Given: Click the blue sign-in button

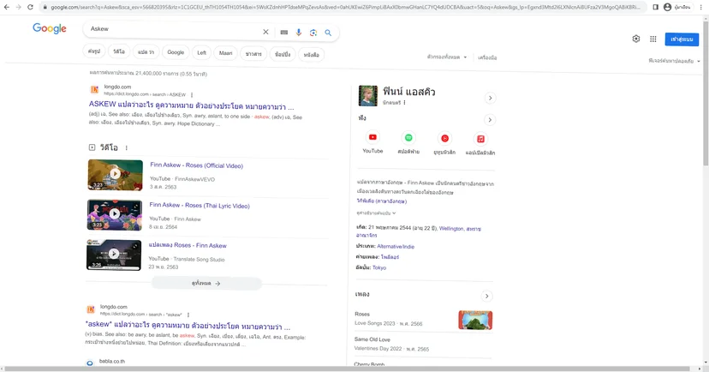Looking at the screenshot, I should pyautogui.click(x=682, y=39).
